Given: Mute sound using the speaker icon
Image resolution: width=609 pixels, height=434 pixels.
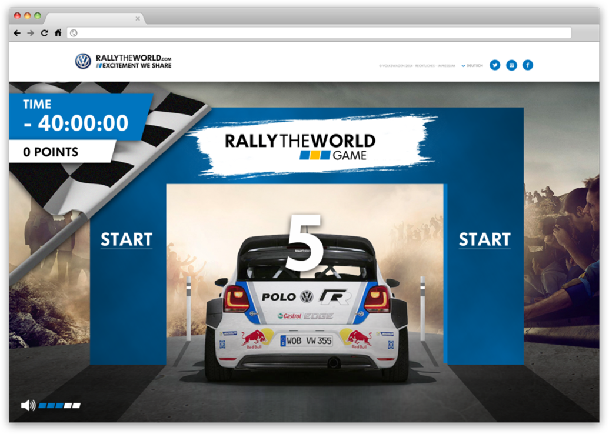Looking at the screenshot, I should [27, 405].
